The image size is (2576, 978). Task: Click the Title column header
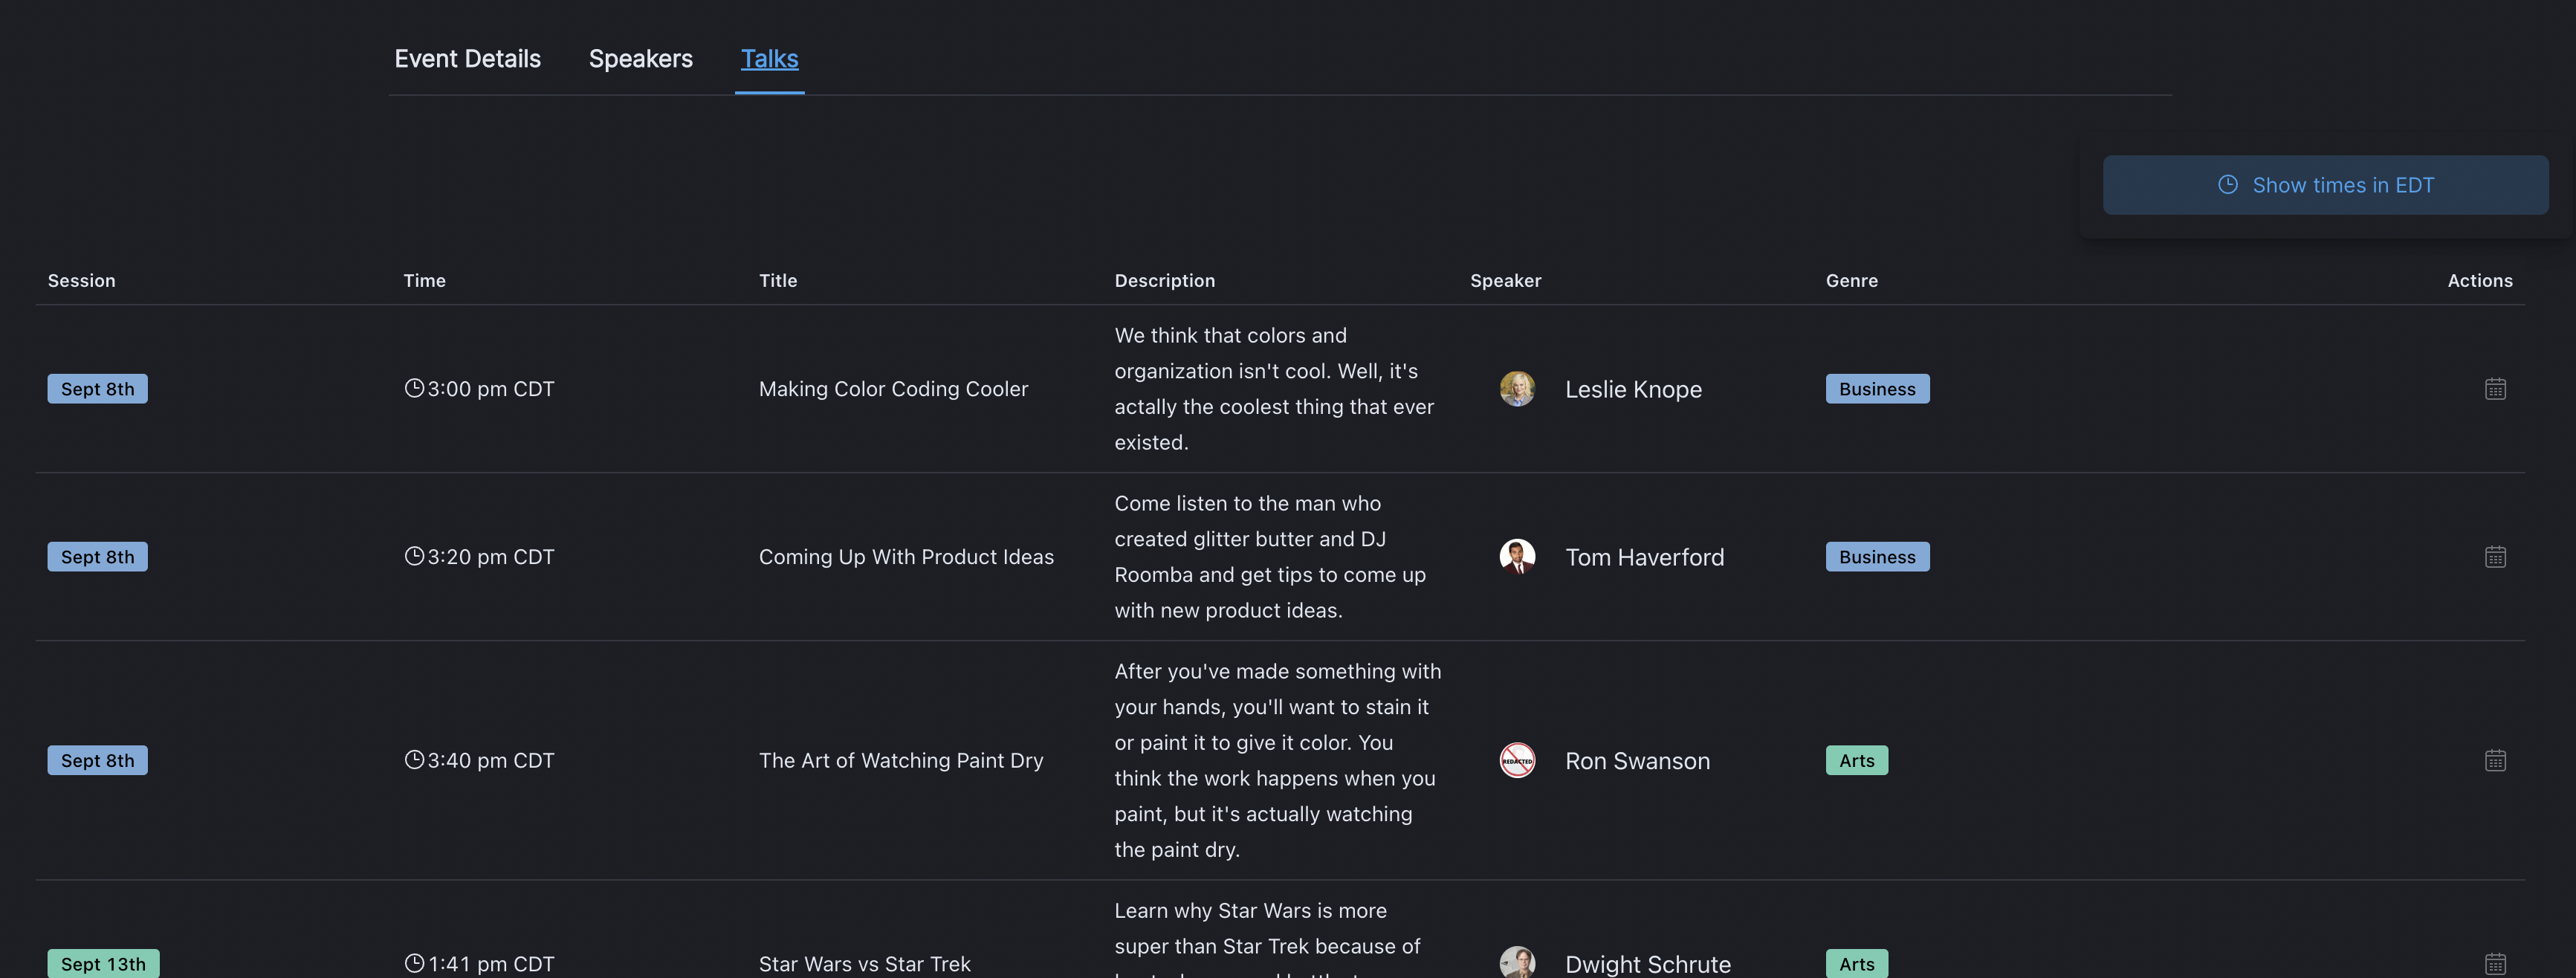777,281
